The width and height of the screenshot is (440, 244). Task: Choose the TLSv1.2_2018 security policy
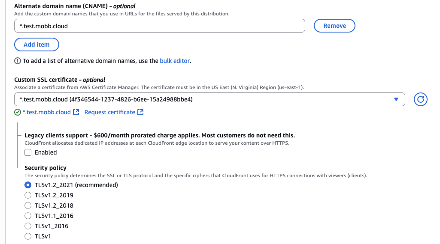[x=28, y=205]
